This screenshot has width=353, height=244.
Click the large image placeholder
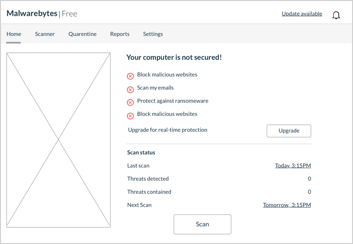[x=59, y=140]
